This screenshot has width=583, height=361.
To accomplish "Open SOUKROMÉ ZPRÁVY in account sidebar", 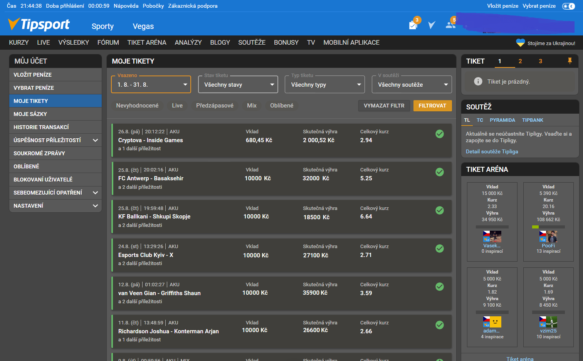I will click(55, 153).
